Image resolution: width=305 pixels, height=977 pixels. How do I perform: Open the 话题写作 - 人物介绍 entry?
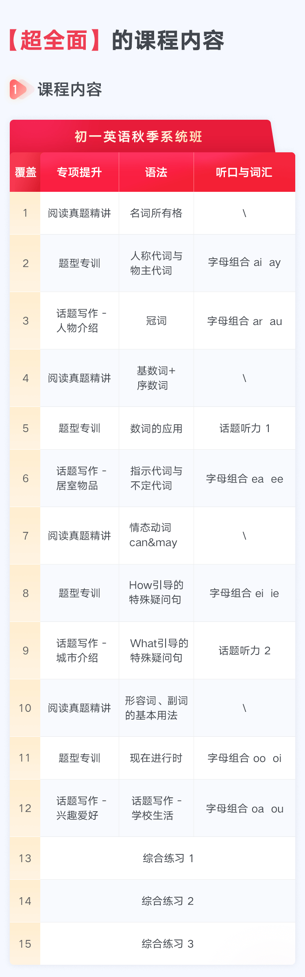(79, 321)
